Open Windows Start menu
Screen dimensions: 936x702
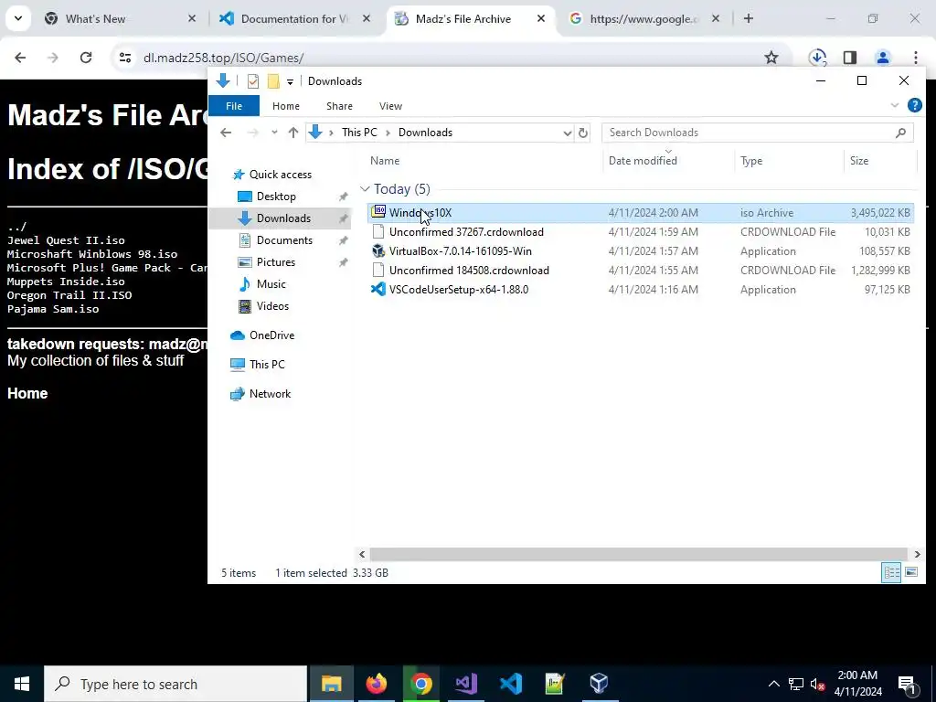click(x=22, y=684)
